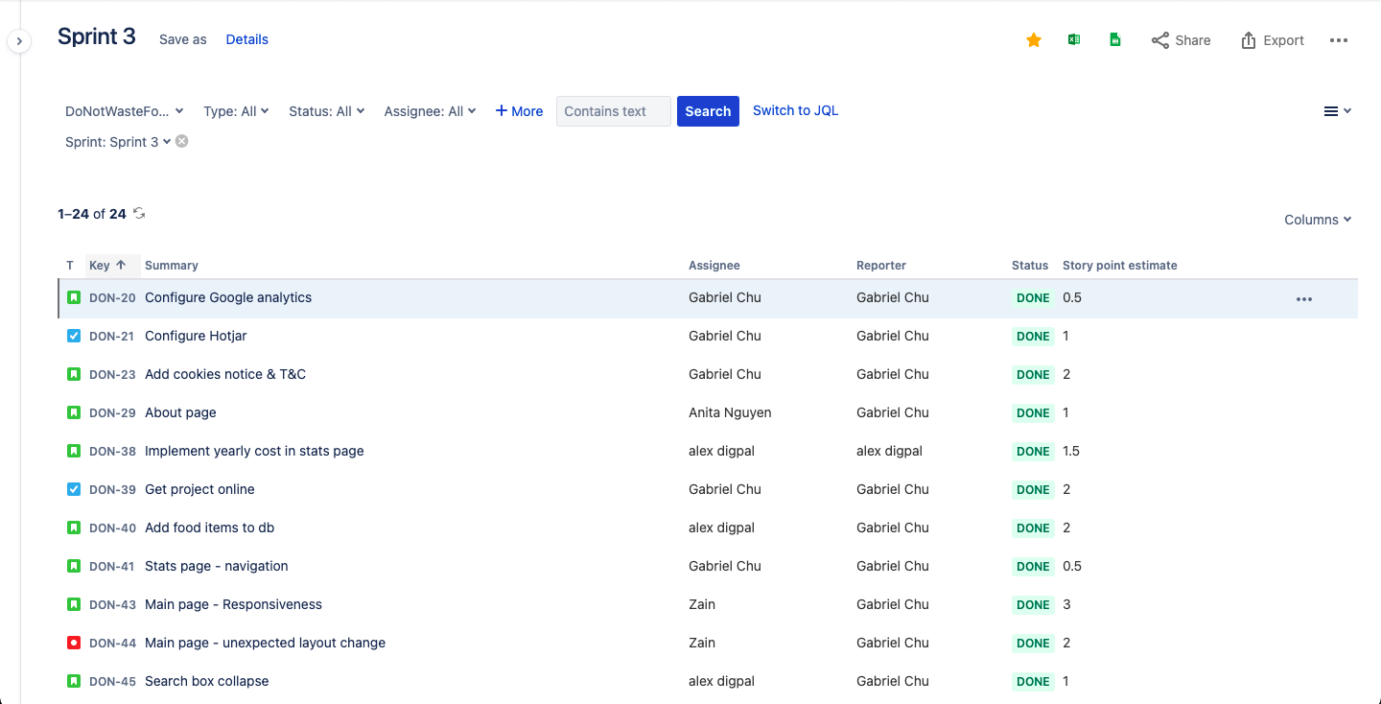Click story type icon for DON-20
Image resolution: width=1381 pixels, height=704 pixels.
click(74, 297)
